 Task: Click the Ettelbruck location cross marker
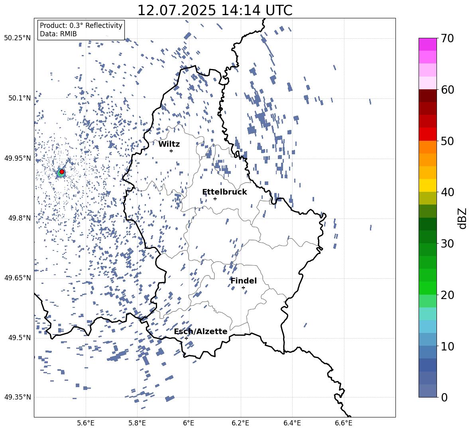point(215,199)
